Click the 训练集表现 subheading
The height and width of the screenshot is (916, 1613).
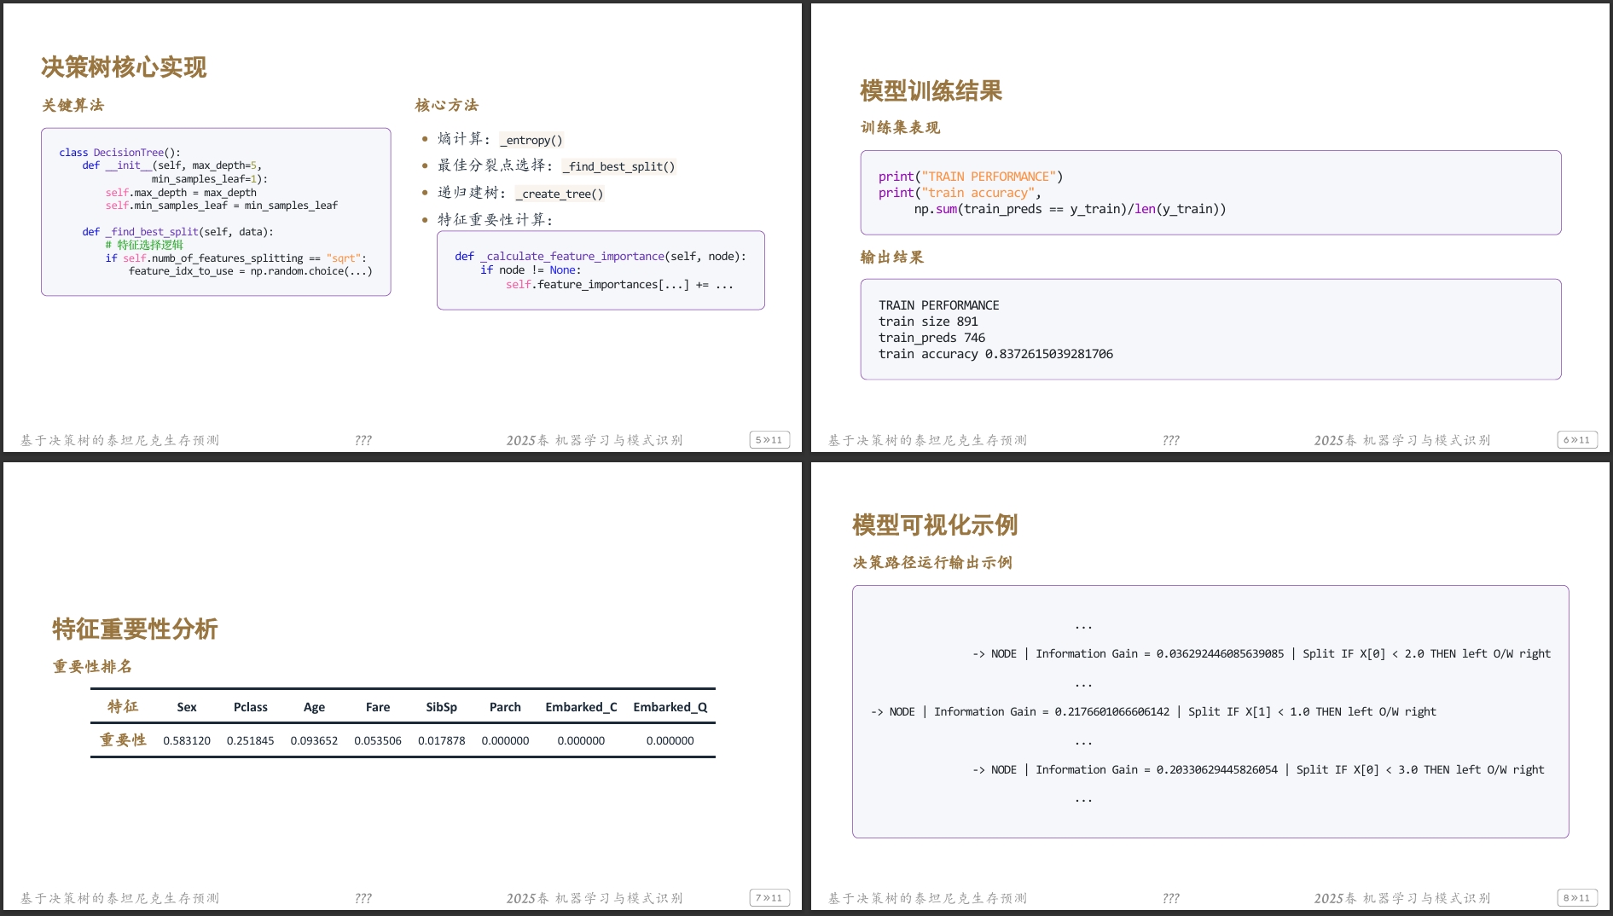[x=900, y=128]
